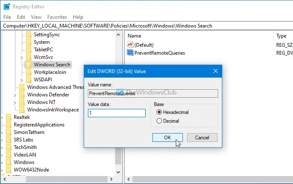The image size is (293, 184).
Task: Select the (Default) value name
Action: [x=144, y=45]
